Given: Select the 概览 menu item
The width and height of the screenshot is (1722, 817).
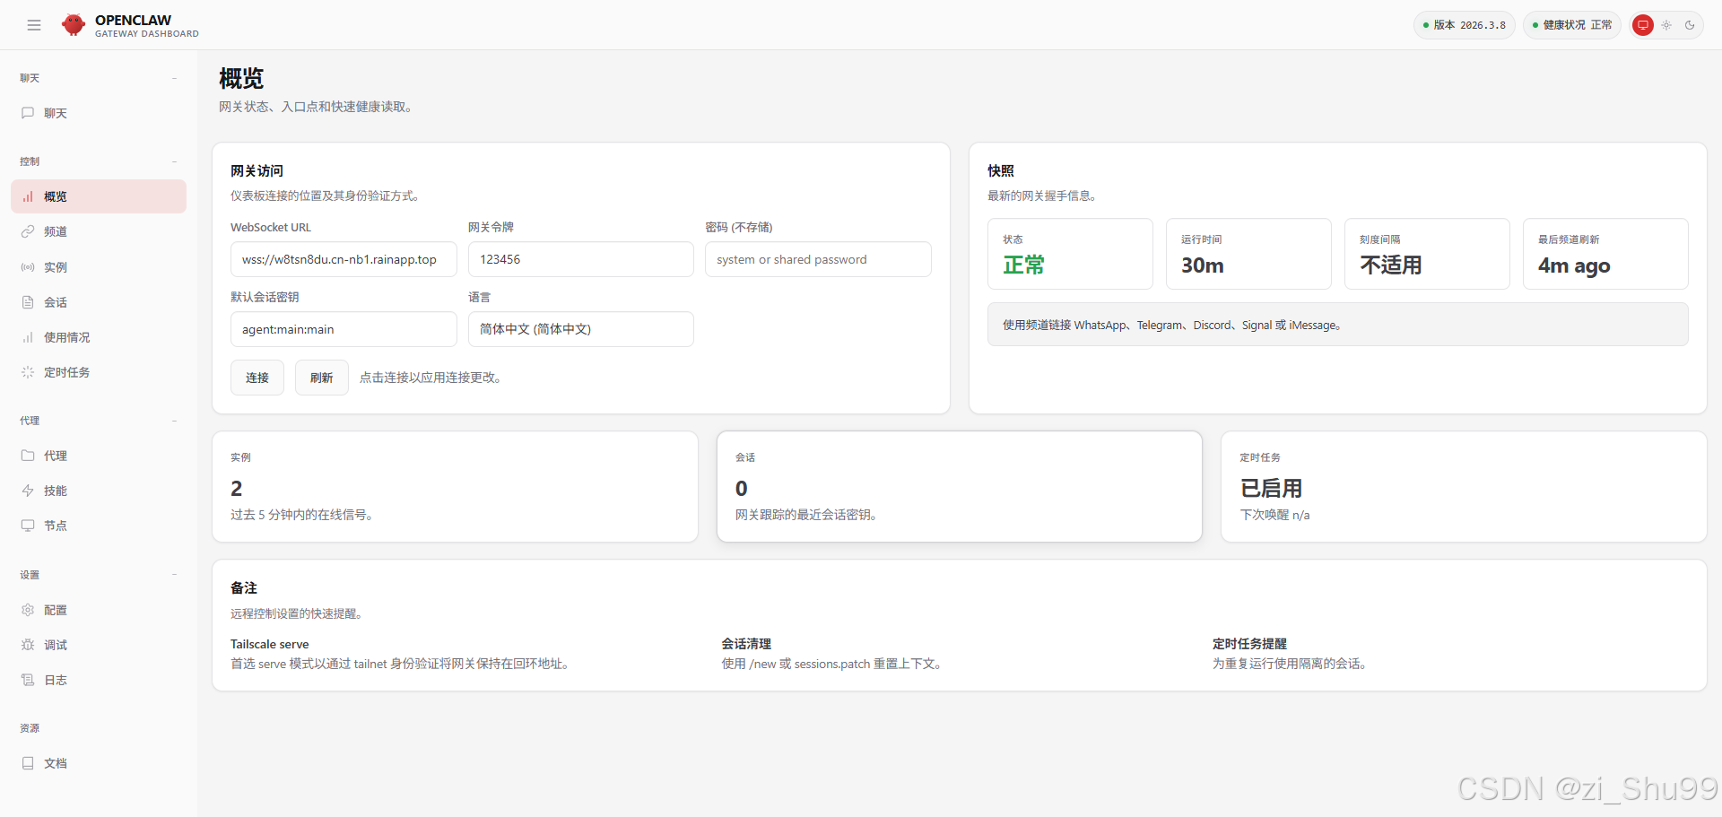Looking at the screenshot, I should point(56,196).
